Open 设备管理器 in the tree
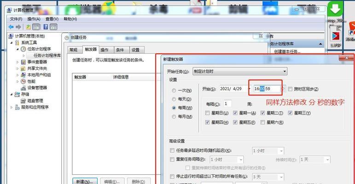This screenshot has height=184, width=355. coord(37,87)
